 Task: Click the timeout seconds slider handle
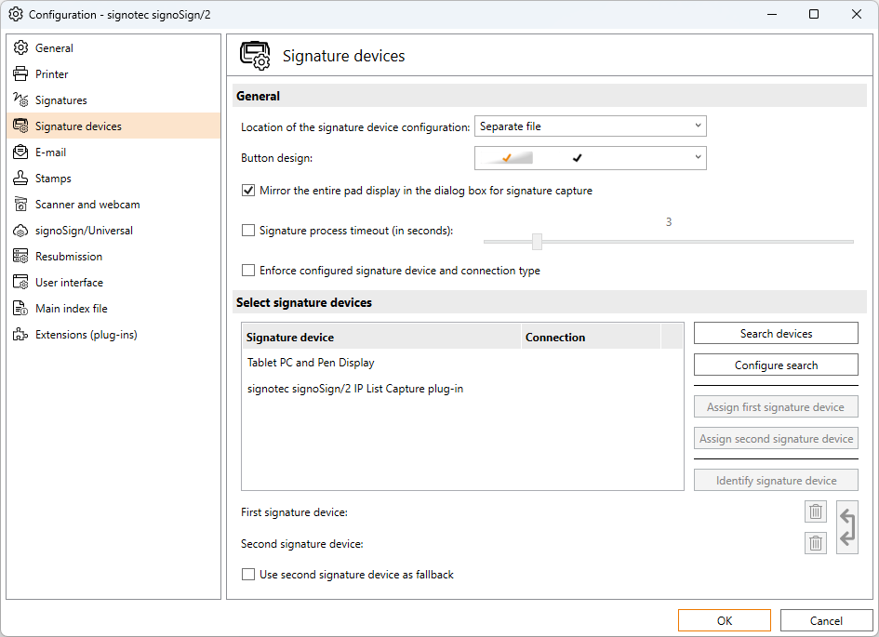pos(537,242)
